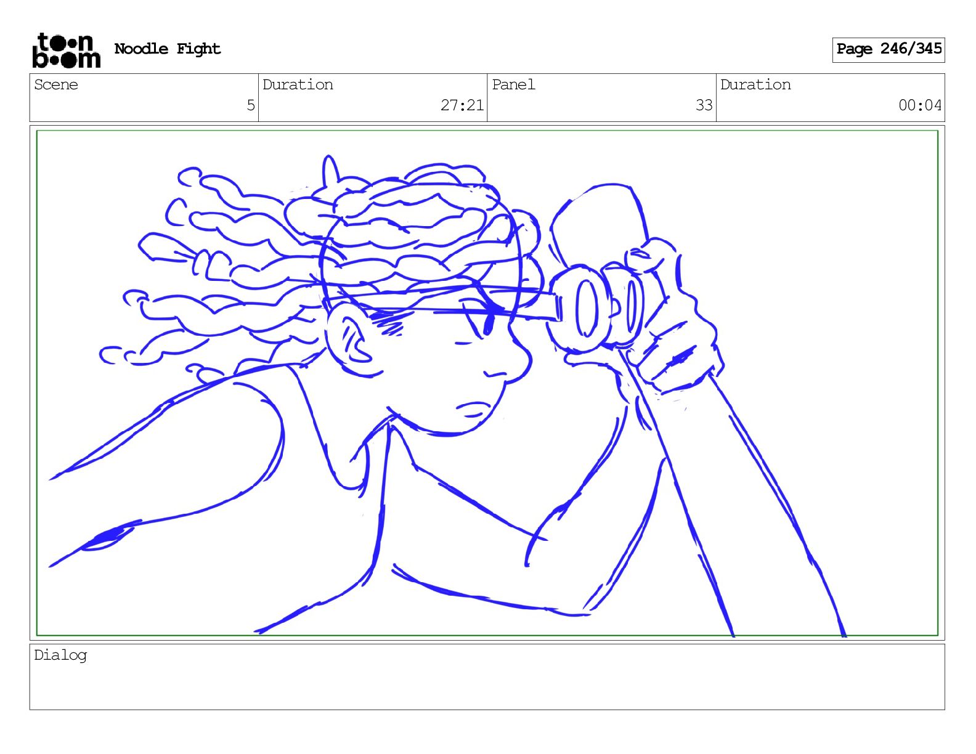The image size is (976, 754).
Task: Select the 'Noodle Fight' project title
Action: coord(167,49)
